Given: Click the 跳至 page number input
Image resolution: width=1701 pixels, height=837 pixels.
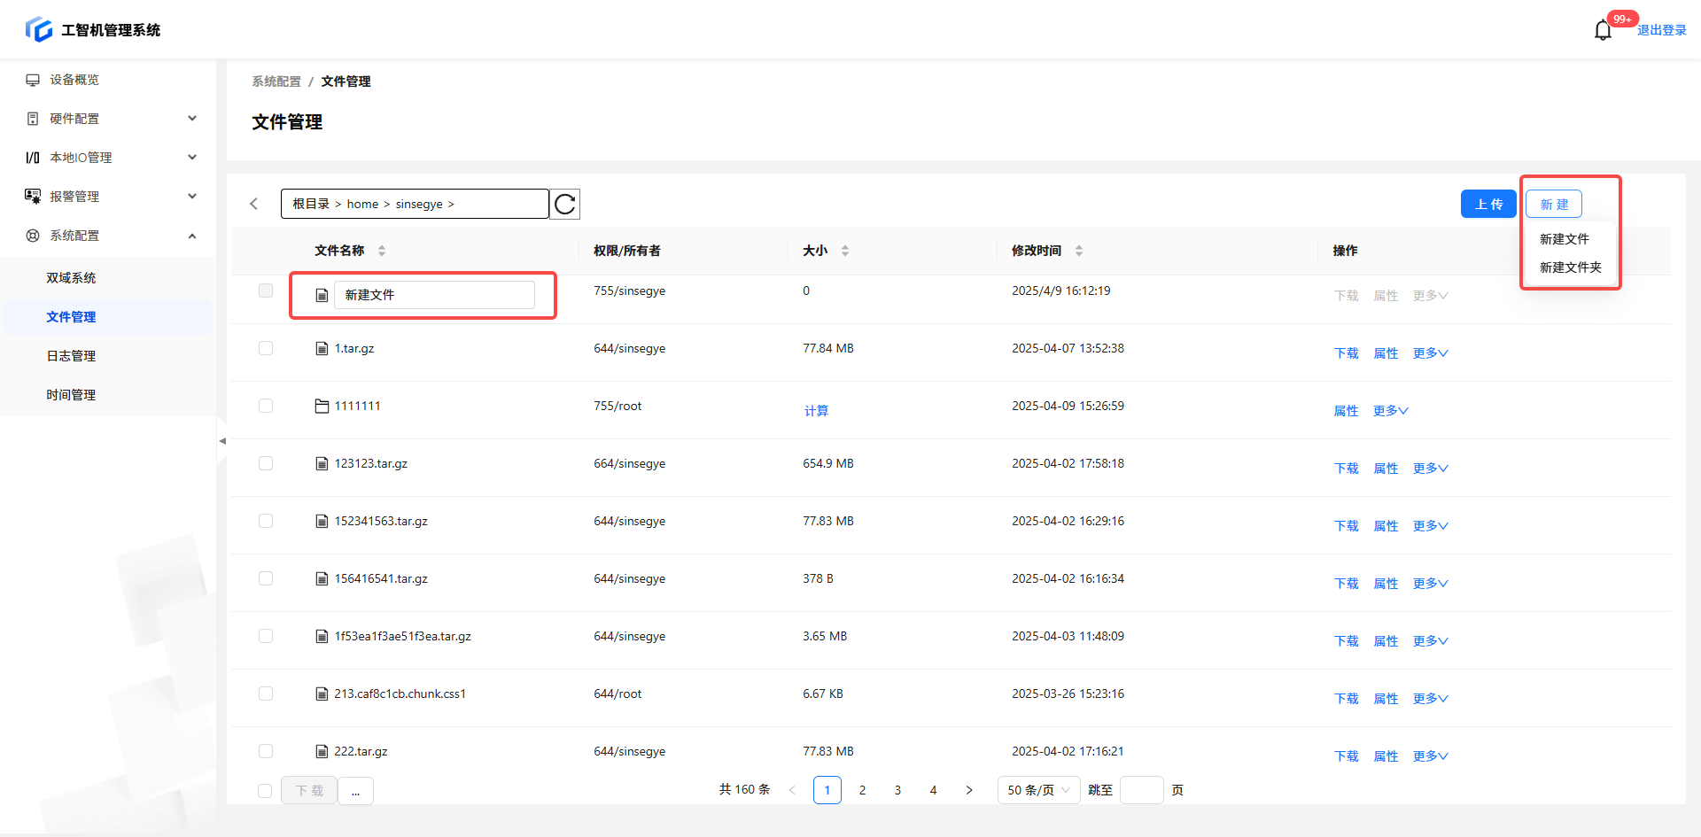Looking at the screenshot, I should (1141, 790).
